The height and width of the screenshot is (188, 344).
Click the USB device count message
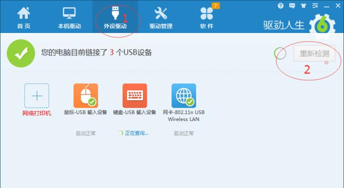(96, 53)
